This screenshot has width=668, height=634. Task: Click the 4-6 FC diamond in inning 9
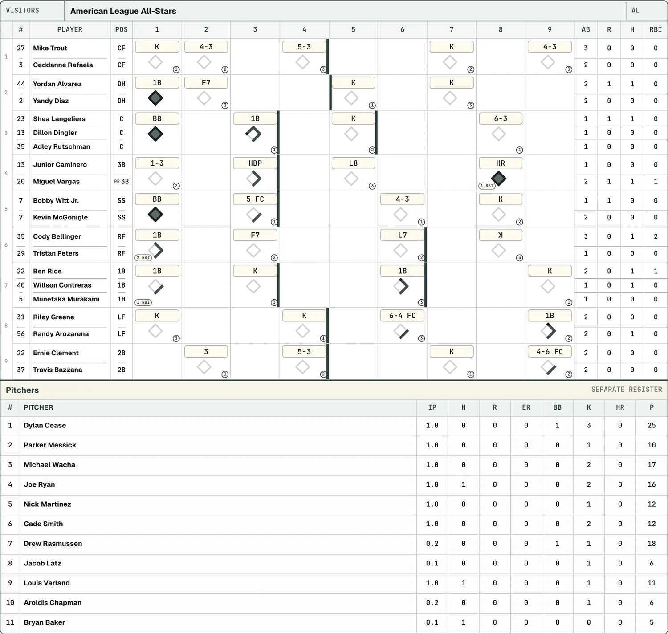pyautogui.click(x=548, y=367)
